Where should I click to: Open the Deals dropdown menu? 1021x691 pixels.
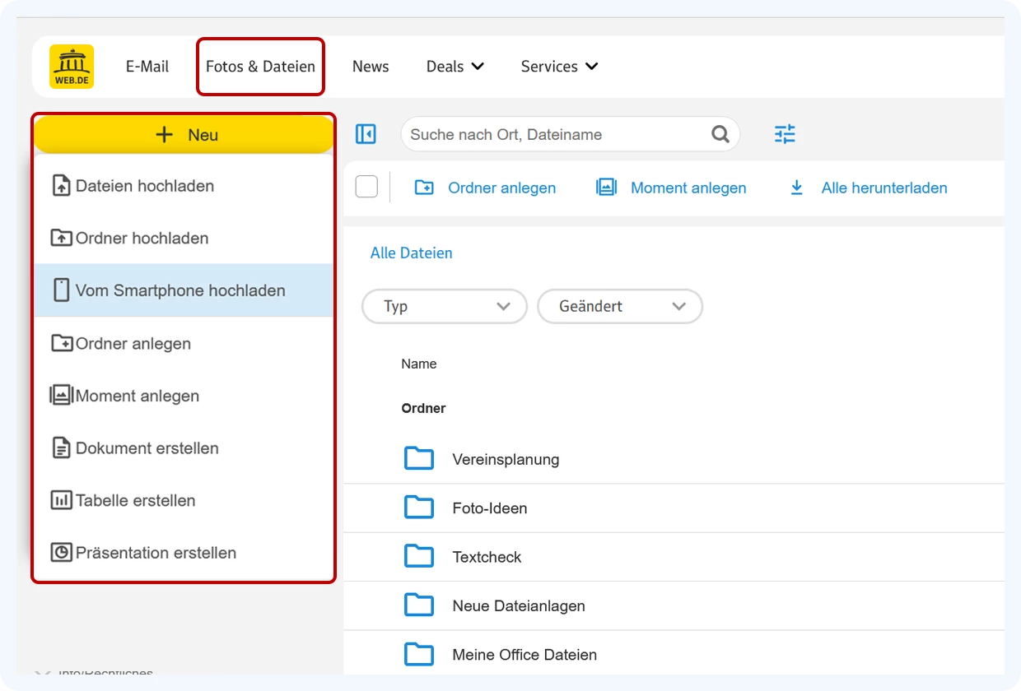point(455,67)
